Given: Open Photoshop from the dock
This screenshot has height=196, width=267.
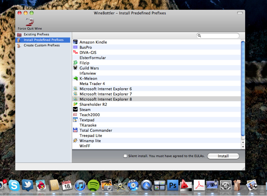Looking at the screenshot, I should pyautogui.click(x=173, y=185).
